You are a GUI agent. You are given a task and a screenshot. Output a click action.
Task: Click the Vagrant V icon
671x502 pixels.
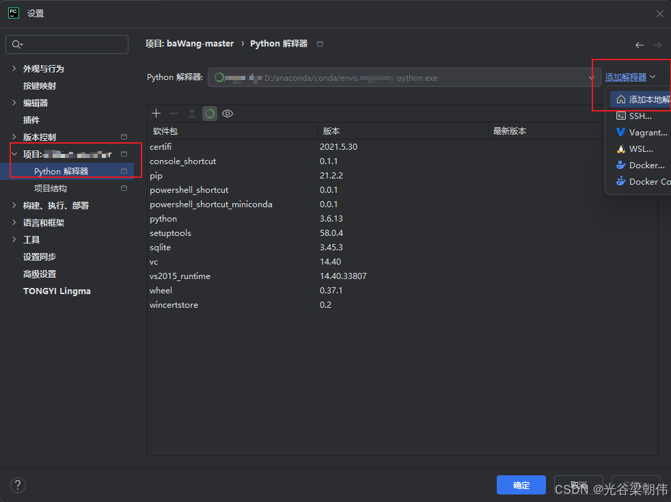621,132
